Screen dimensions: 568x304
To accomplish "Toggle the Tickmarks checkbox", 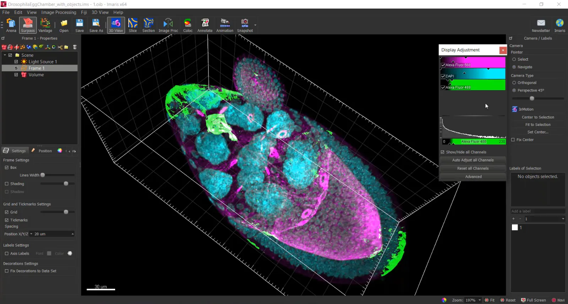I will coord(6,220).
